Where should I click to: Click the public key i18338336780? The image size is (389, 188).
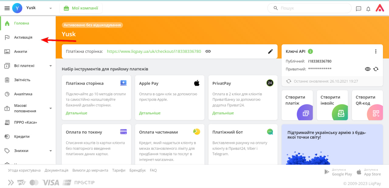pyautogui.click(x=320, y=61)
